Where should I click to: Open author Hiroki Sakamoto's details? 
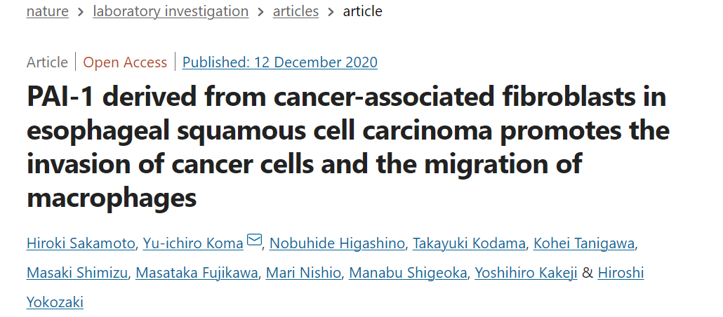(81, 243)
